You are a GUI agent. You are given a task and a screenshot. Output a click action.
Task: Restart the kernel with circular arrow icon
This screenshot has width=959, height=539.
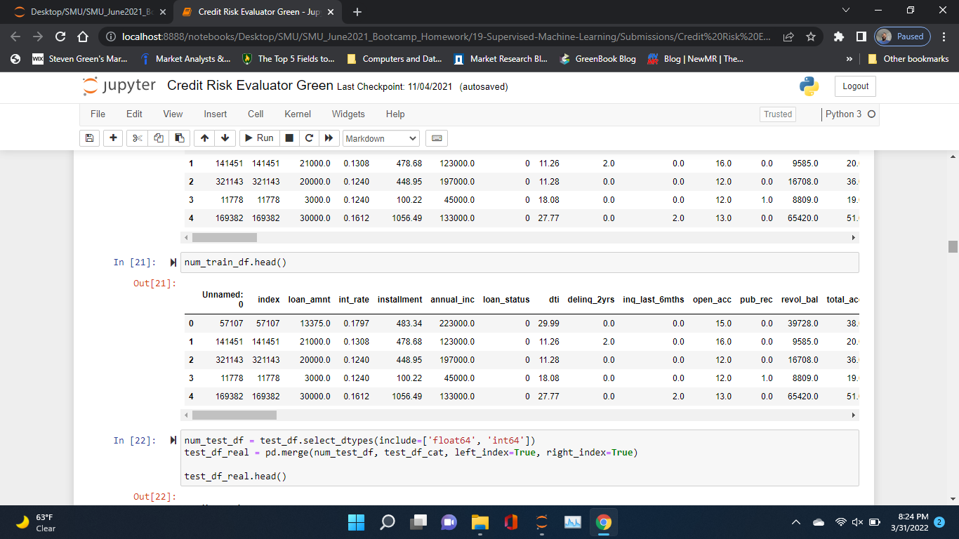[308, 138]
